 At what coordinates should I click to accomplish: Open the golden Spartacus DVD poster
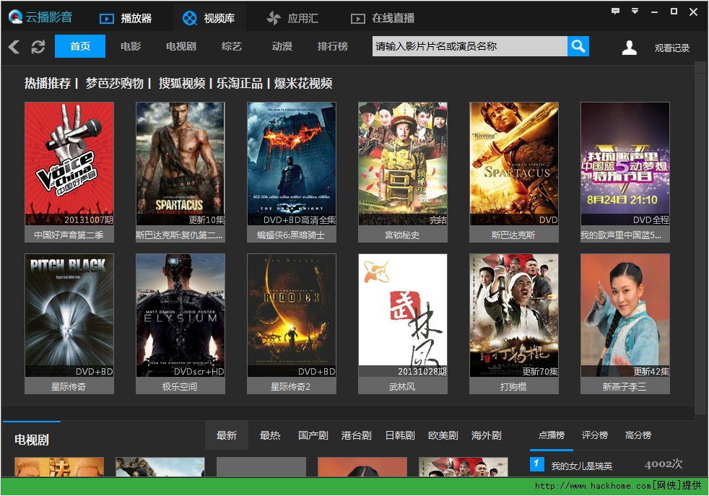click(x=514, y=163)
